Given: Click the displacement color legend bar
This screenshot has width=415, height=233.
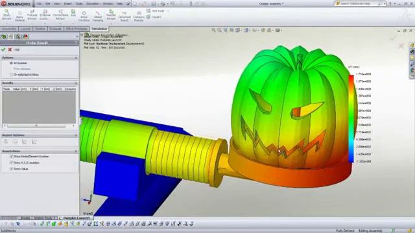Looking at the screenshot, I should (351, 118).
